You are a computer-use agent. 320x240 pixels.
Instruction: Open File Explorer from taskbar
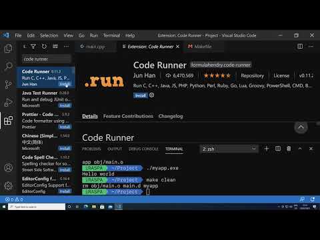pos(94,207)
